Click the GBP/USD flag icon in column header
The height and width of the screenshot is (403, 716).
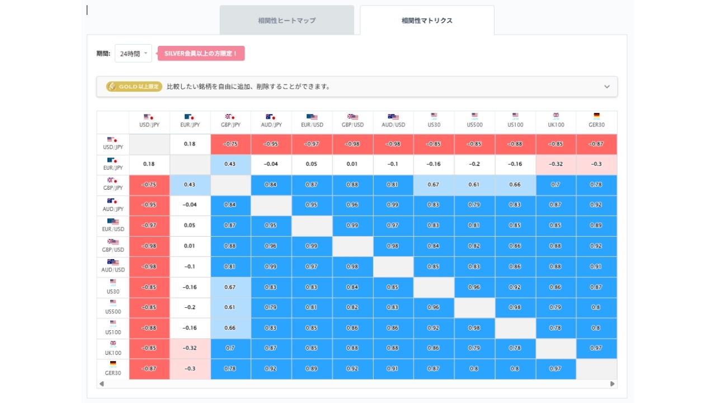352,117
